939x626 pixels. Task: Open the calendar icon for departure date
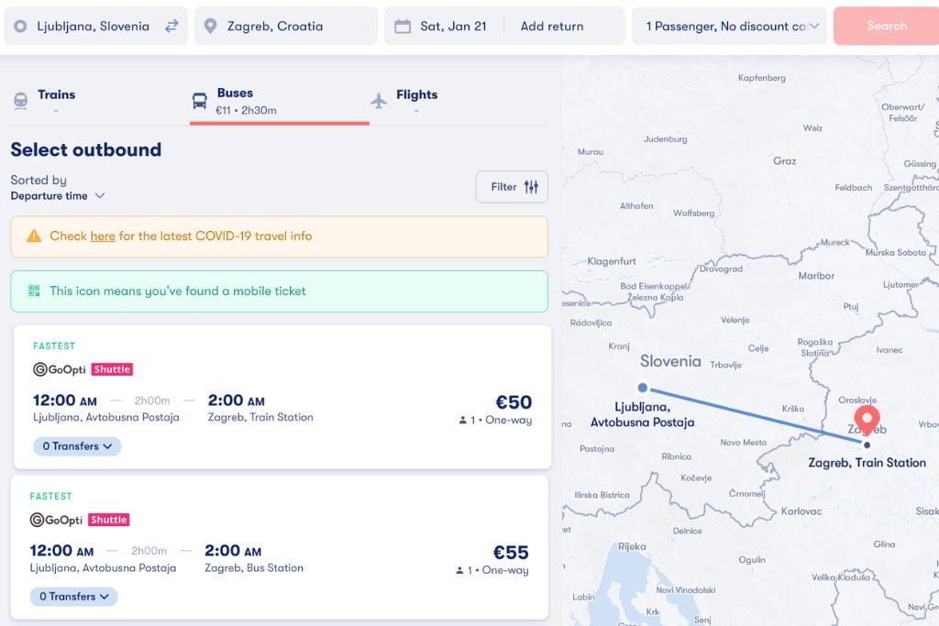[x=403, y=27]
